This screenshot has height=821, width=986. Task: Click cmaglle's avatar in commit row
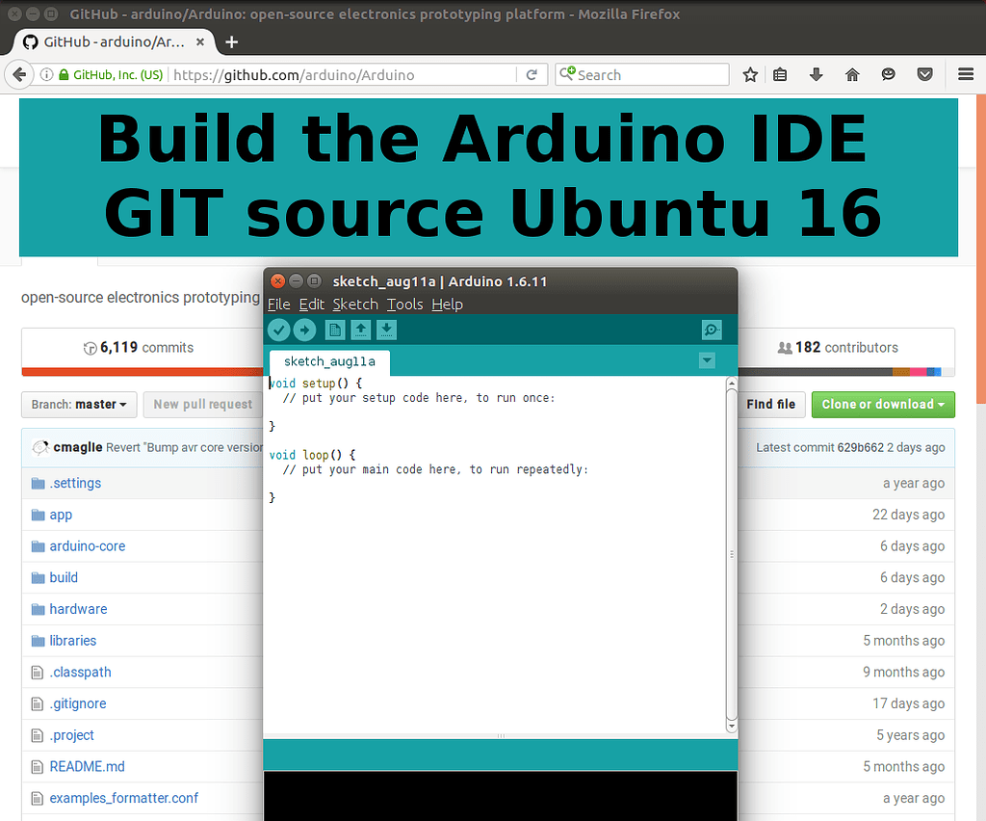(40, 447)
